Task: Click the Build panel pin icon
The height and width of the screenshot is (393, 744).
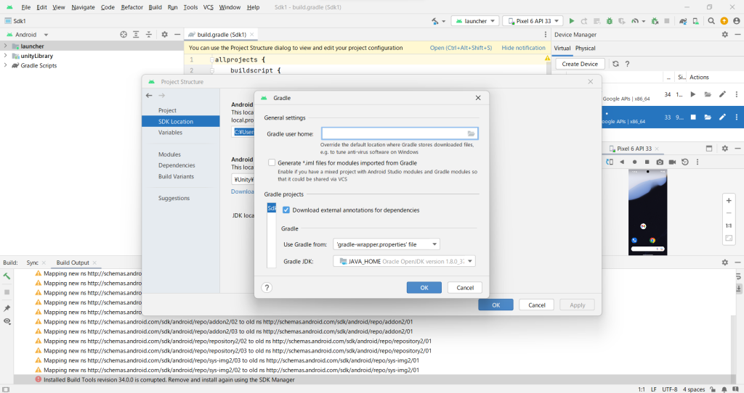Action: pyautogui.click(x=7, y=308)
